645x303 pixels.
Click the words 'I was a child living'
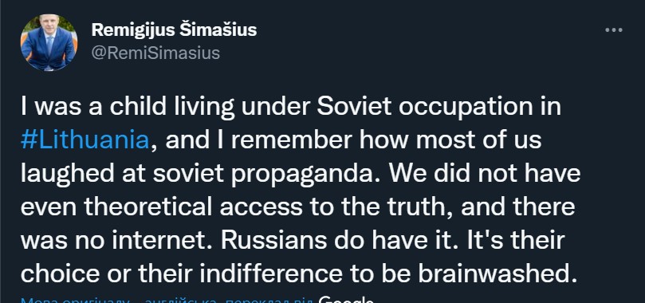(x=128, y=108)
